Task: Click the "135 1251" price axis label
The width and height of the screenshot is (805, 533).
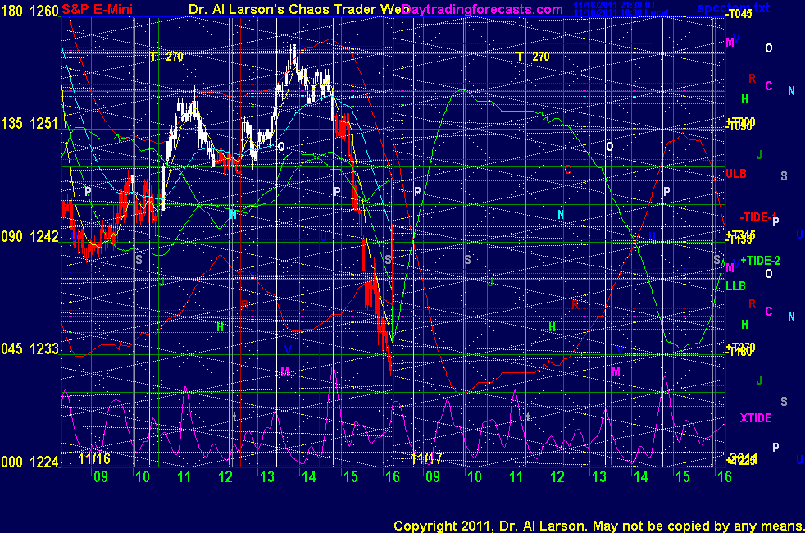Action: click(30, 123)
